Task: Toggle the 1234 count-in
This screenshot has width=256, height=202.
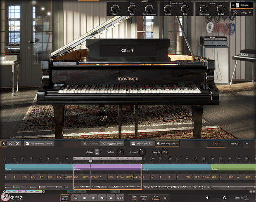Action: pyautogui.click(x=120, y=198)
